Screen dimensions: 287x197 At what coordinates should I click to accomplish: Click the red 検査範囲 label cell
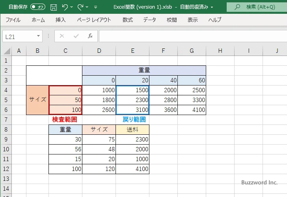[65, 120]
